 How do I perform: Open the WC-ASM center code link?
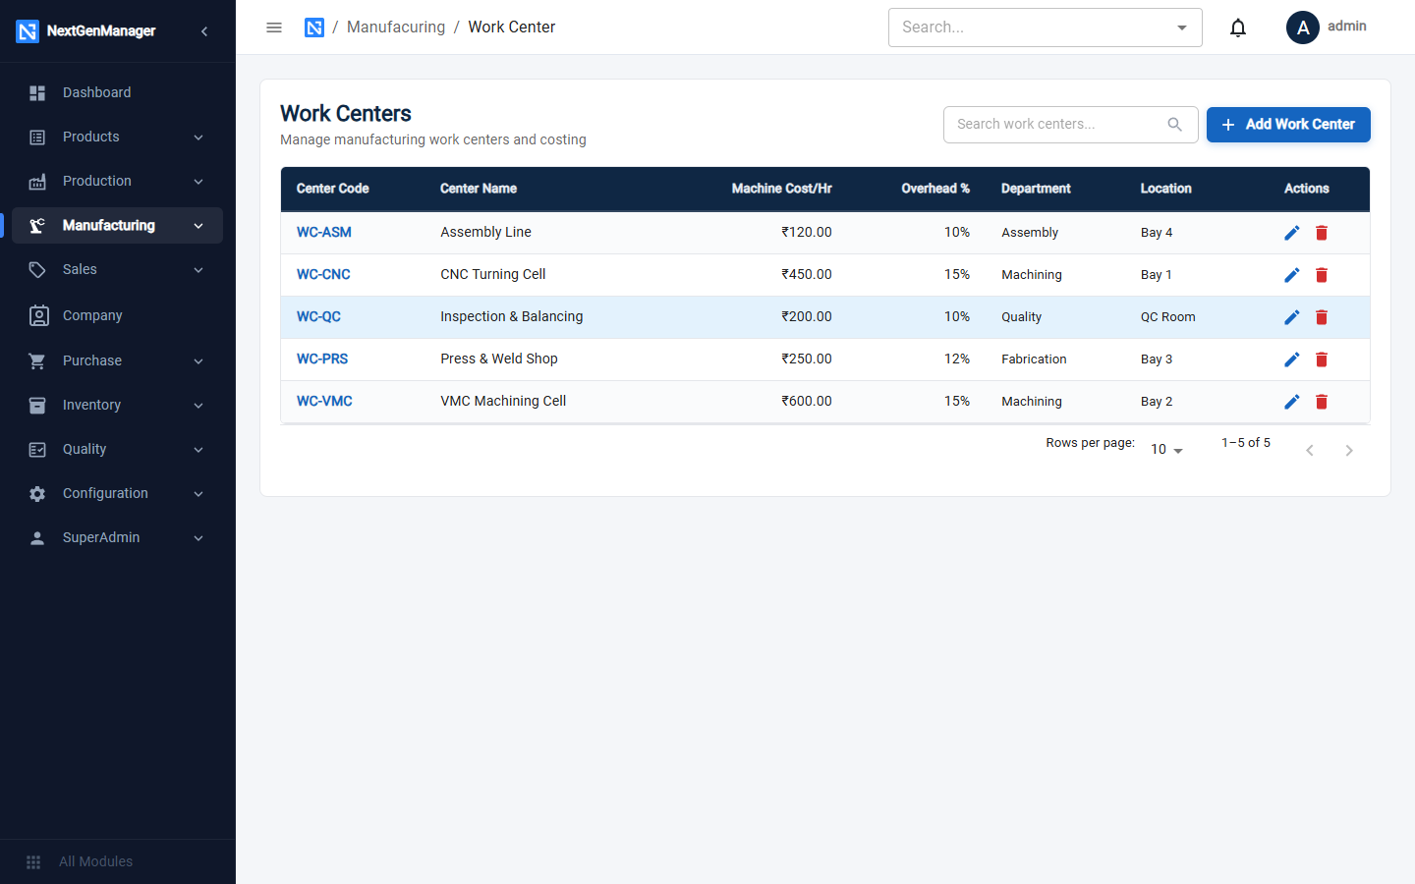324,233
